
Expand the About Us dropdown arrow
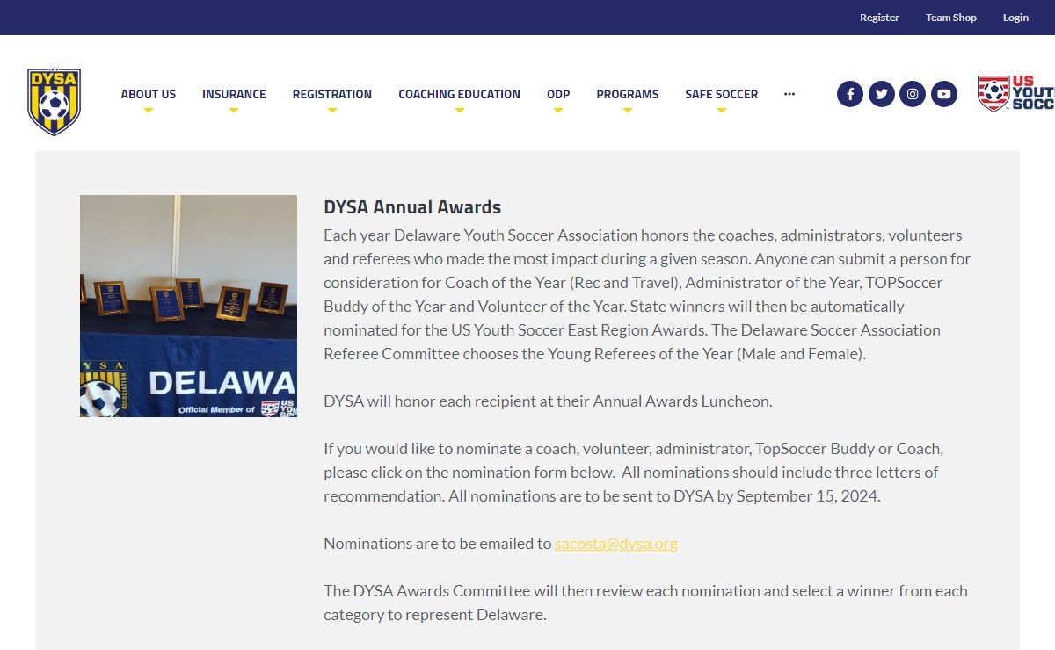(149, 111)
